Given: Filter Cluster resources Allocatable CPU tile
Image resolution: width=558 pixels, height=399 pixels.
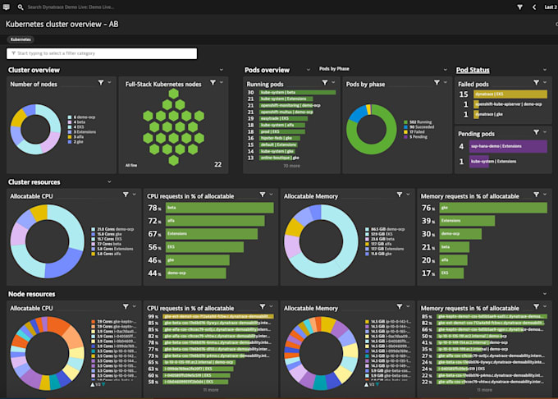Looking at the screenshot, I should 126,195.
